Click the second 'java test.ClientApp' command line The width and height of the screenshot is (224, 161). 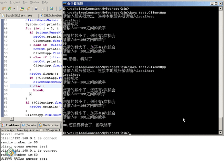(148, 67)
